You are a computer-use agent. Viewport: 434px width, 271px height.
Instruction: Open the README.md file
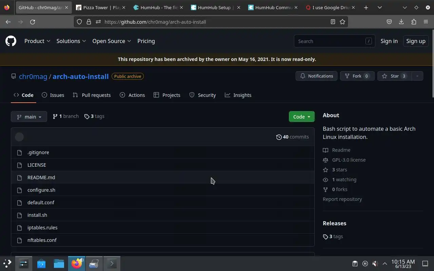click(41, 178)
